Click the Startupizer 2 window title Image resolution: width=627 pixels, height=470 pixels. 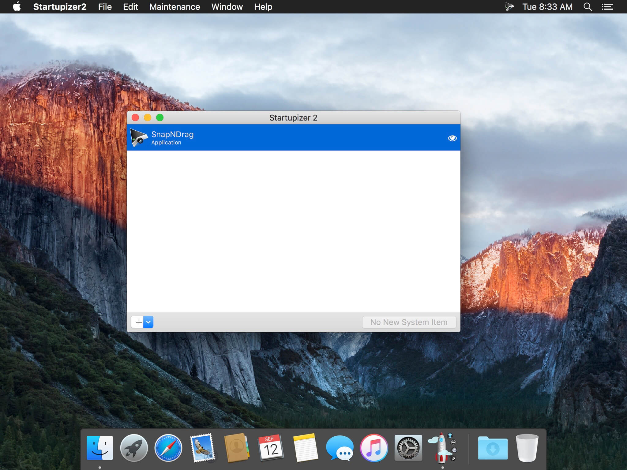point(293,118)
